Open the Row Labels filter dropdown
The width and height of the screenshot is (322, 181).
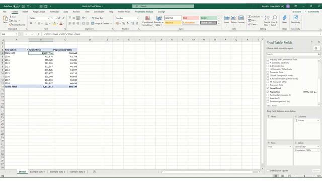click(27, 50)
